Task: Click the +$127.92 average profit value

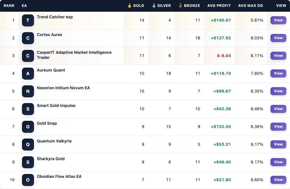Action: (x=221, y=38)
